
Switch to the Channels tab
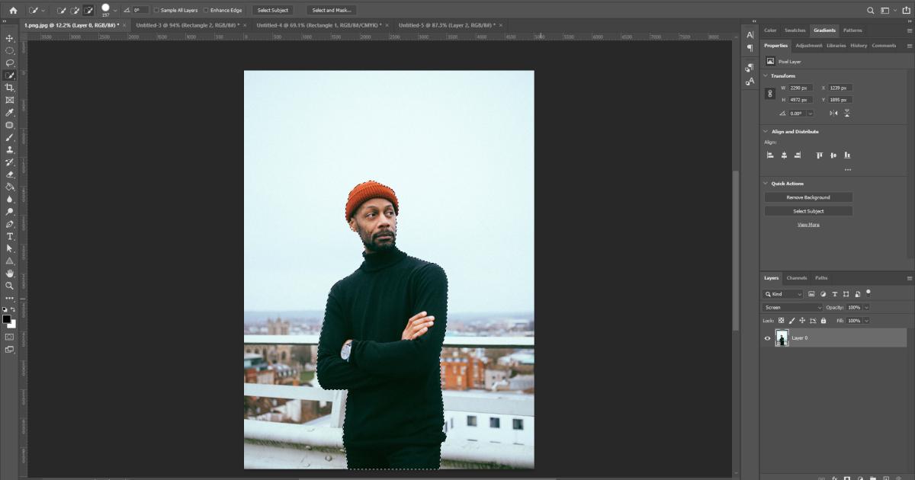[x=796, y=278]
